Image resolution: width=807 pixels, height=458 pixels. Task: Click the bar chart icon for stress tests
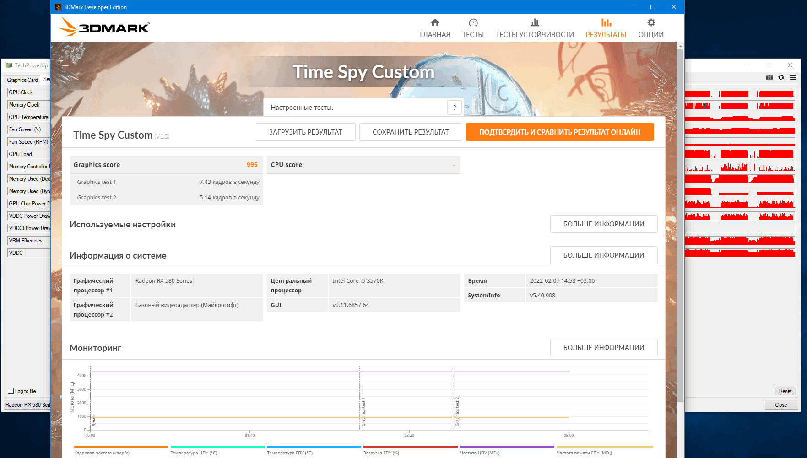(x=535, y=22)
